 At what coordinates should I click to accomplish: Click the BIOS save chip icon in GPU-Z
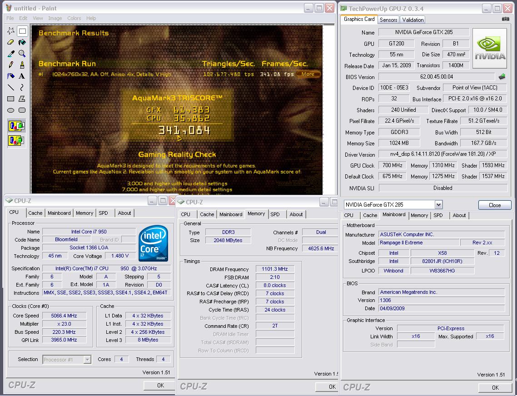tap(502, 76)
